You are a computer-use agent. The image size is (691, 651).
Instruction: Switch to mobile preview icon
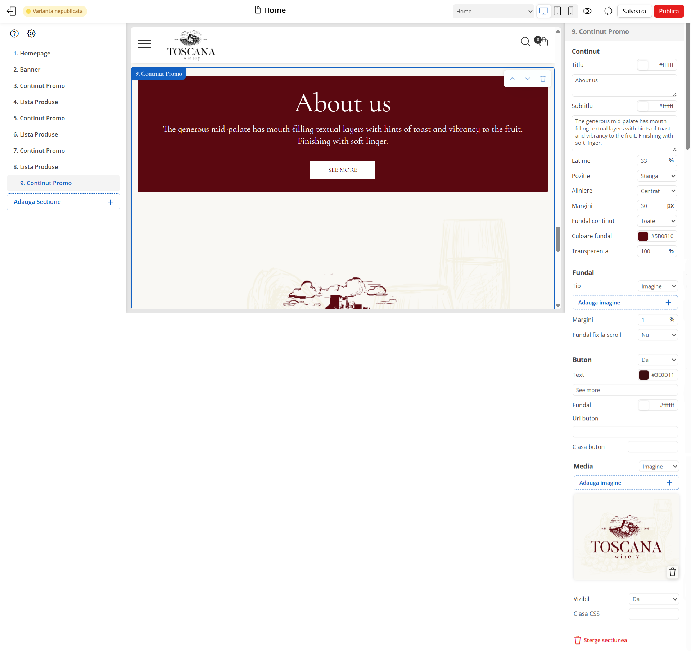coord(570,11)
